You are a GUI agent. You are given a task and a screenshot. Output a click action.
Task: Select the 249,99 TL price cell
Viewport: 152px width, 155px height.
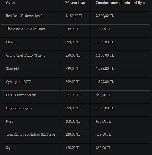click(x=73, y=29)
